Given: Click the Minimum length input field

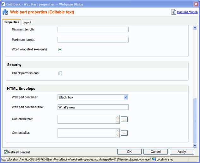Looking at the screenshot, I should (93, 29).
